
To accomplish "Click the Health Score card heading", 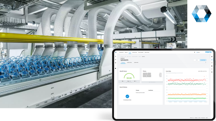I will point(123,71).
